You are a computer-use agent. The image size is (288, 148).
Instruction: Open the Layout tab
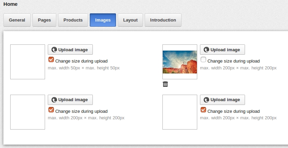(130, 20)
